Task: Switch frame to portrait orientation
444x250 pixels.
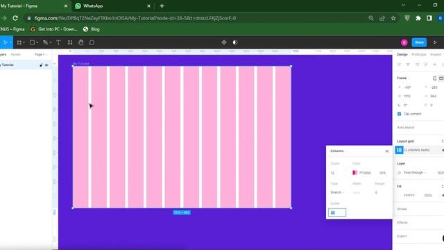Action: tap(435, 78)
